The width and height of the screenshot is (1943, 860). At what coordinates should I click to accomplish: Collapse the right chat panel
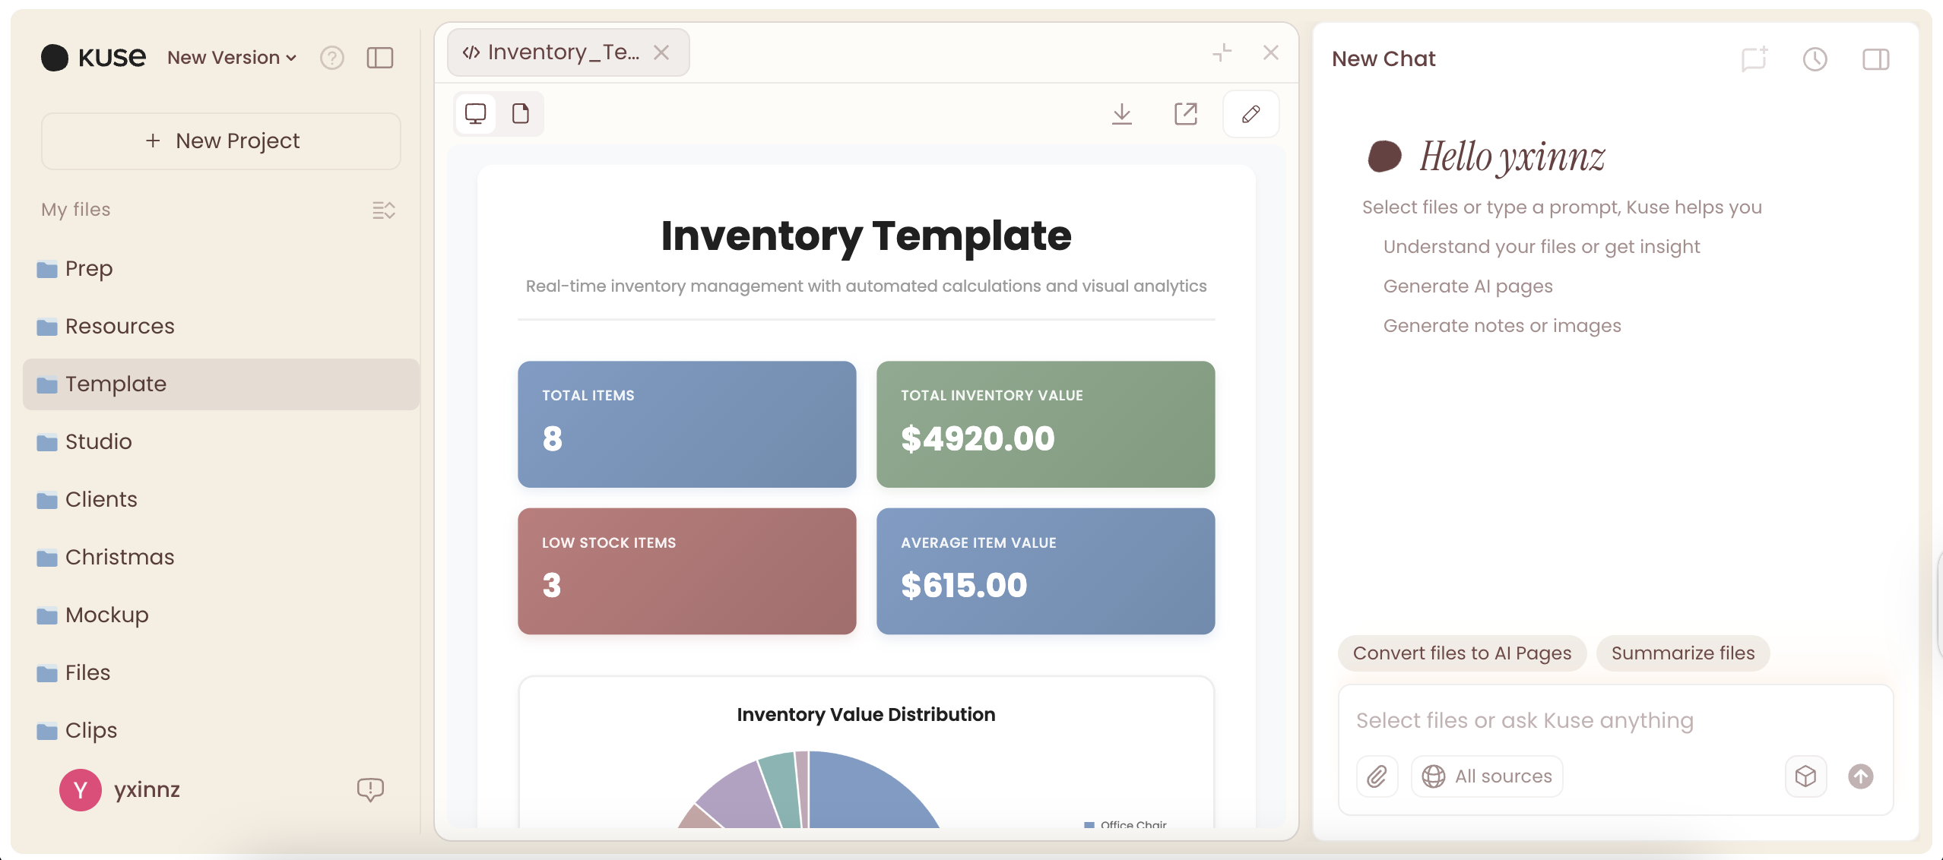1875,59
